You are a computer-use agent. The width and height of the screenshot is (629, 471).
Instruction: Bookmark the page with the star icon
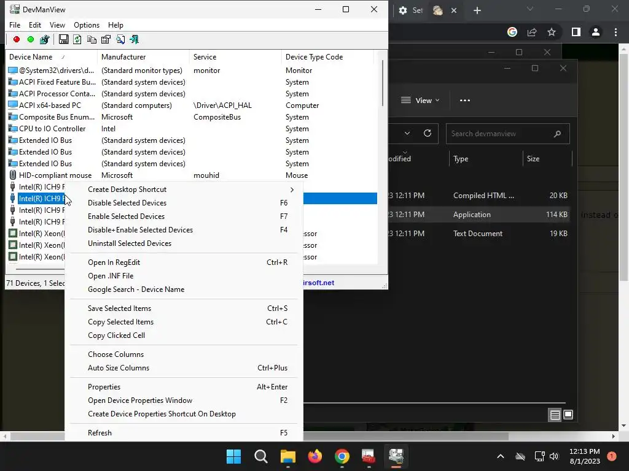(x=552, y=32)
